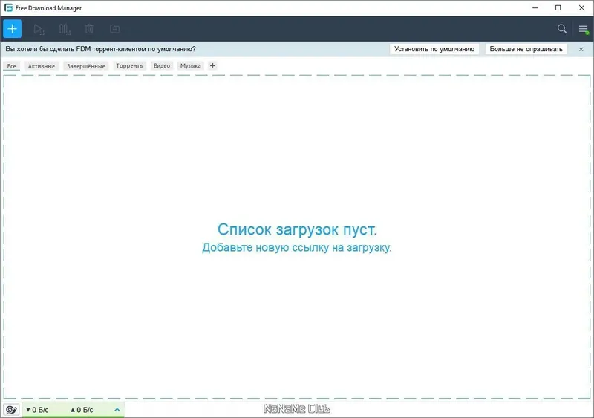Select the Торренты tab
Image resolution: width=594 pixels, height=418 pixels.
(x=129, y=66)
